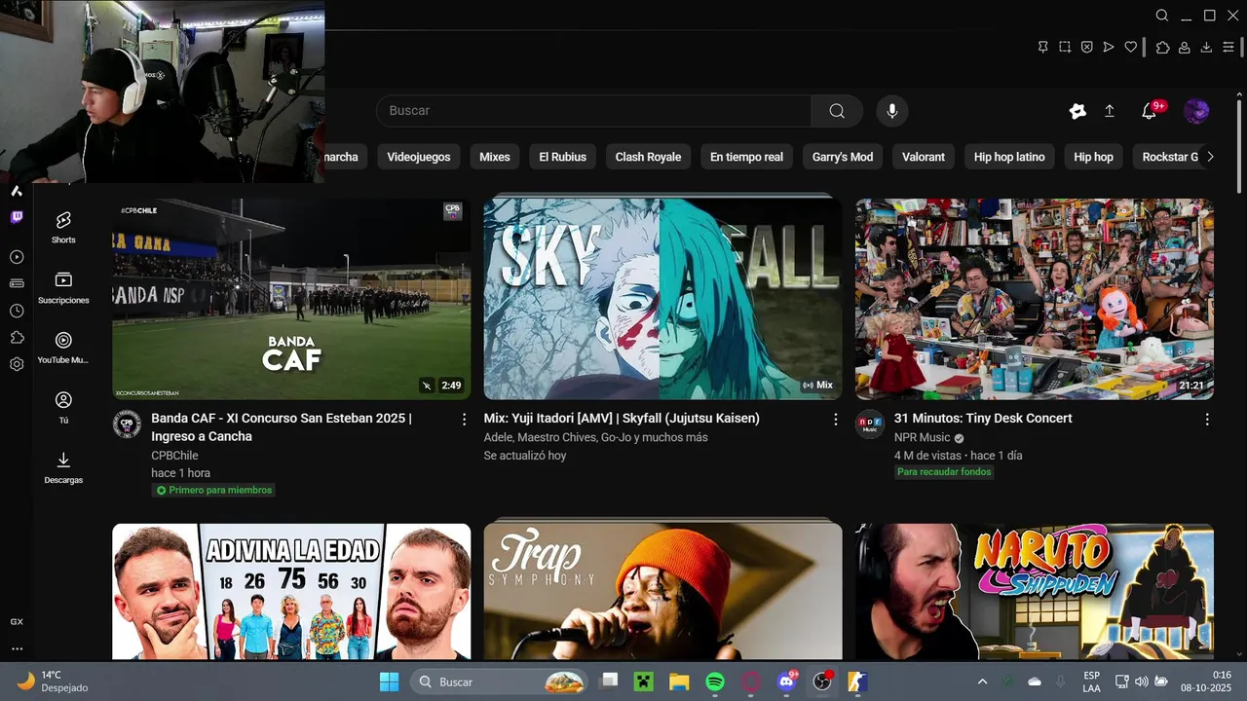Viewport: 1247px width, 701px height.
Task: Open the sidebar settings gear
Action: (x=17, y=364)
